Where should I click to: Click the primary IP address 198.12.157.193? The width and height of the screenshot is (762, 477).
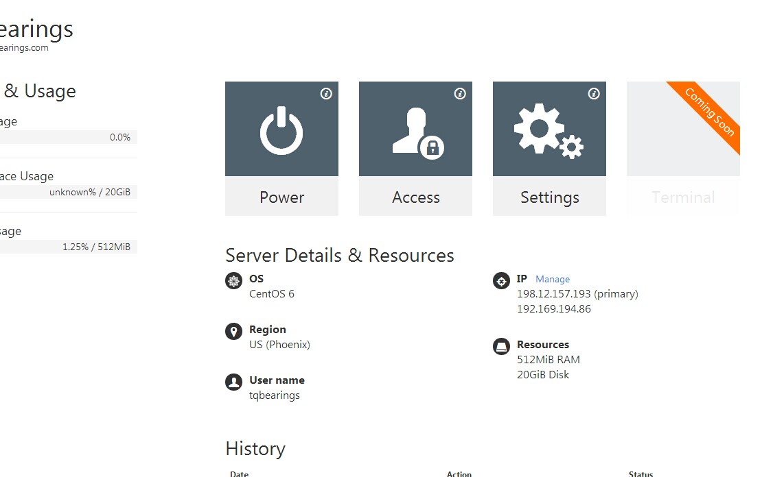pos(554,294)
